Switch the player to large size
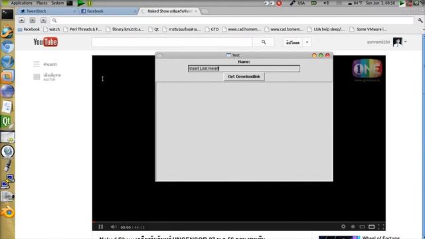Image resolution: width=425 pixels, height=239 pixels. click(x=372, y=226)
